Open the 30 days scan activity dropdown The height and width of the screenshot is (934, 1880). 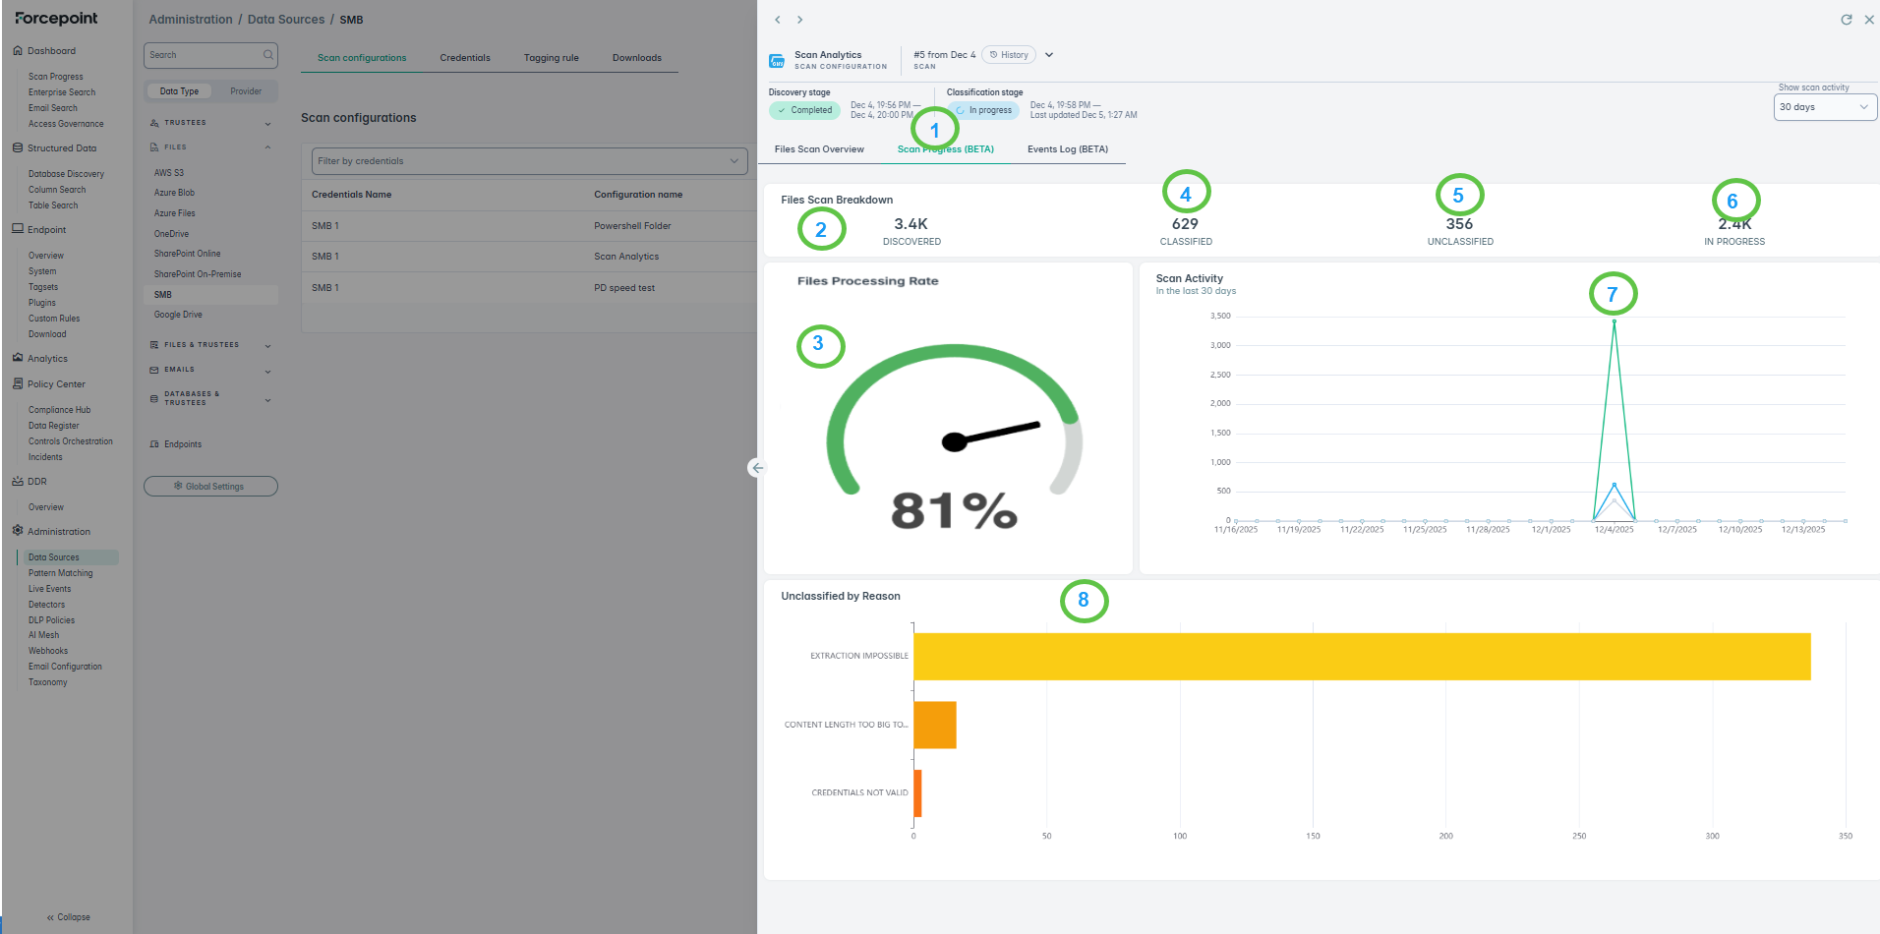[1824, 107]
